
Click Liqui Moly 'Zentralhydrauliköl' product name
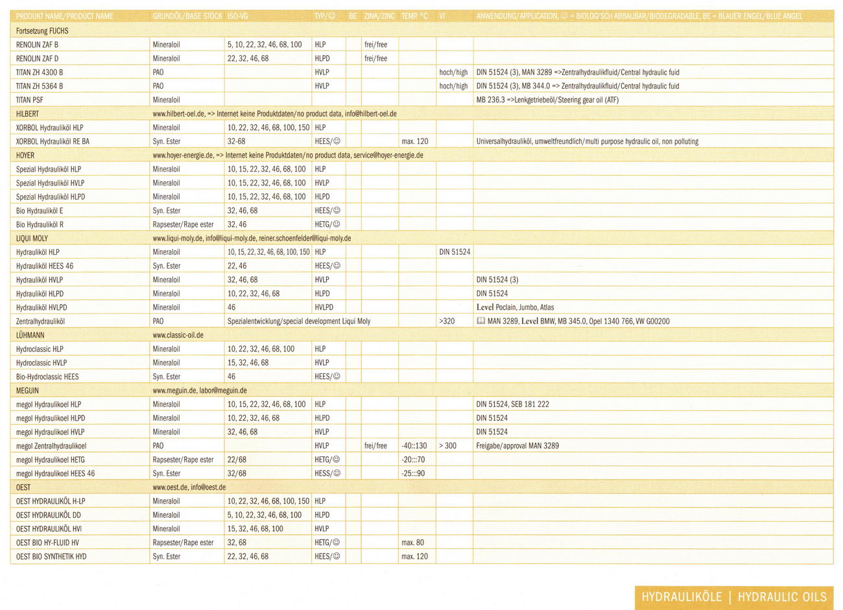(x=41, y=322)
